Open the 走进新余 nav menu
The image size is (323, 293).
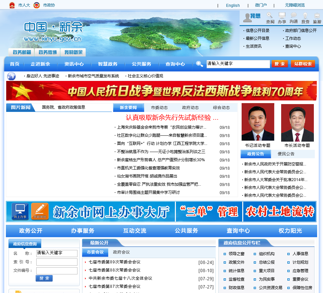coord(41,64)
